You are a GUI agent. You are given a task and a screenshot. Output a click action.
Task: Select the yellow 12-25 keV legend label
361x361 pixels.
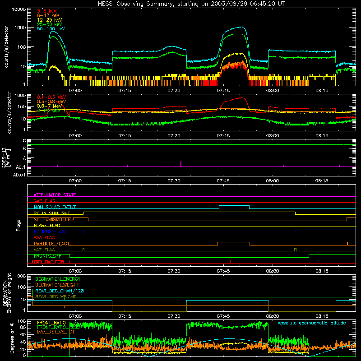[50, 20]
